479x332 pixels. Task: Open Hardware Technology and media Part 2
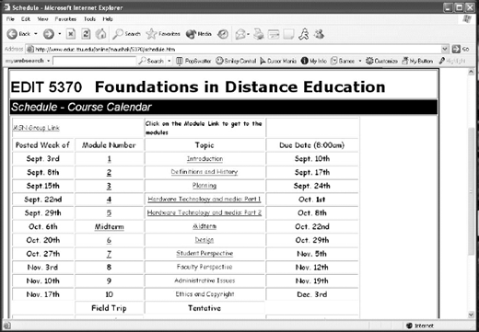point(204,212)
